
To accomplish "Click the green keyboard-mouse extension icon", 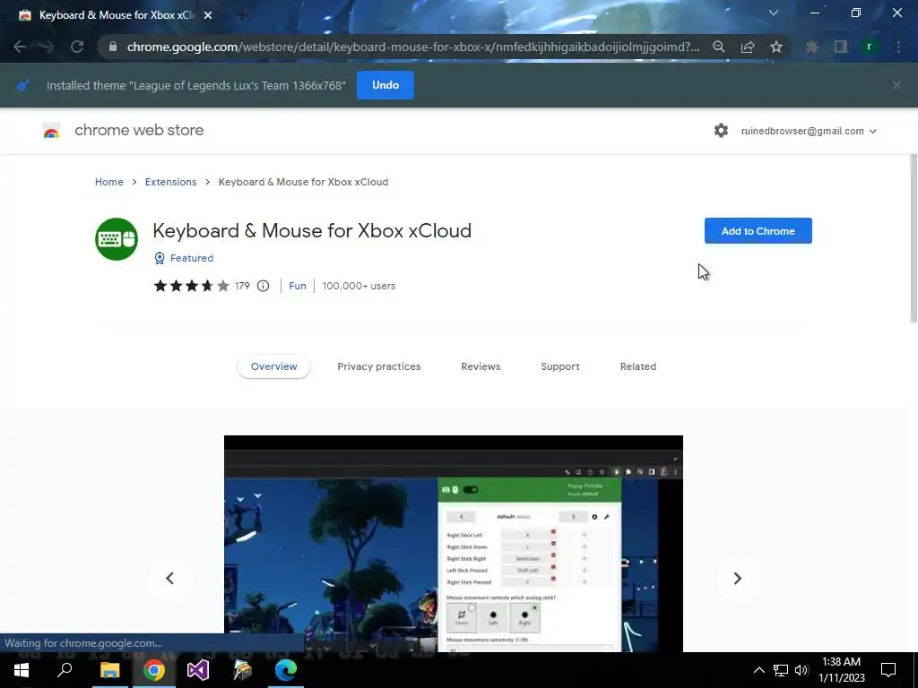I will [x=117, y=238].
